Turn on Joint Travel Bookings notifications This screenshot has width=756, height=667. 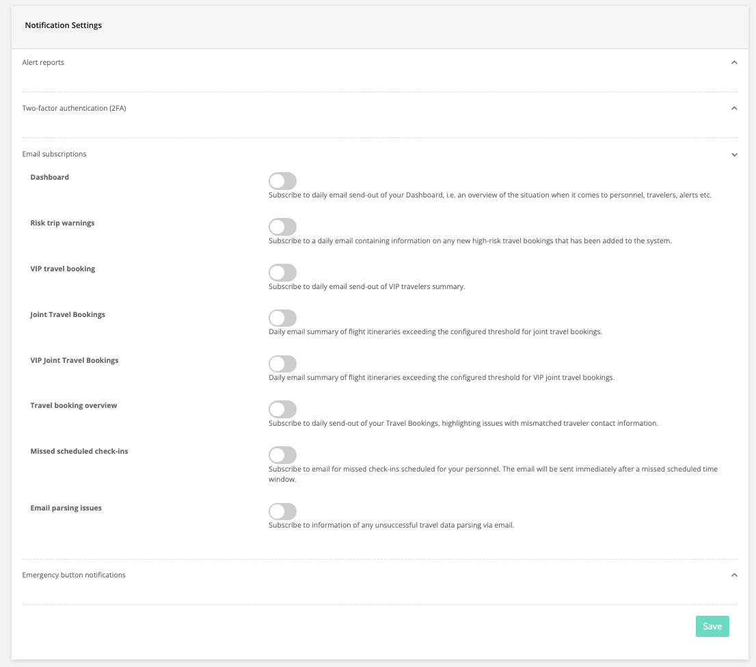pos(282,318)
